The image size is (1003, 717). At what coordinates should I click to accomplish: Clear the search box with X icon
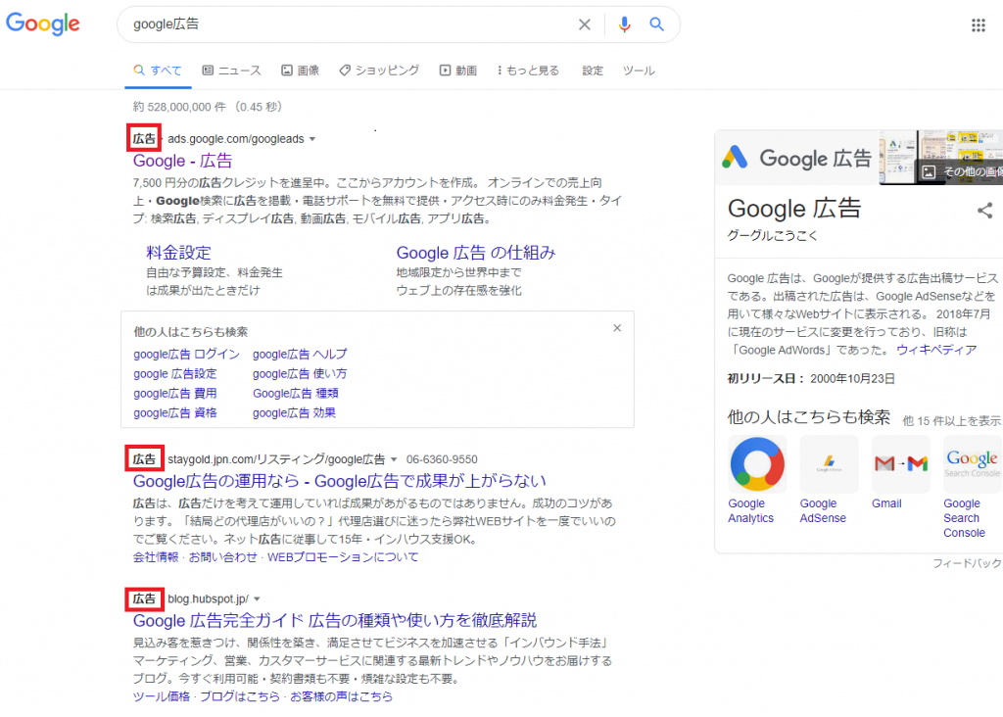tap(584, 24)
